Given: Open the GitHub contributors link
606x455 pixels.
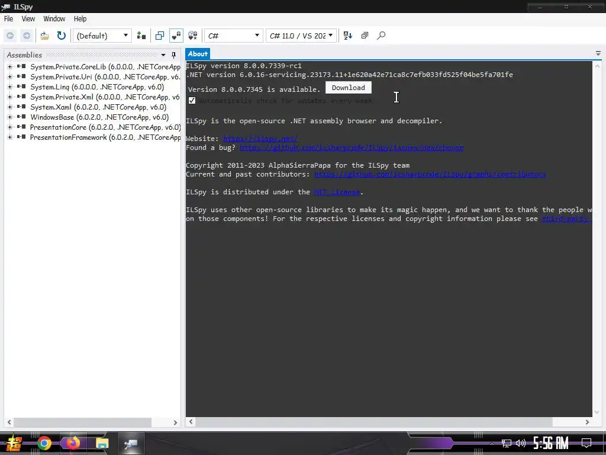Looking at the screenshot, I should (x=430, y=174).
